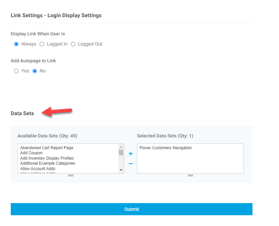279x226 pixels.
Task: Set Add Autopage to Link to Yes
Action: [x=16, y=71]
